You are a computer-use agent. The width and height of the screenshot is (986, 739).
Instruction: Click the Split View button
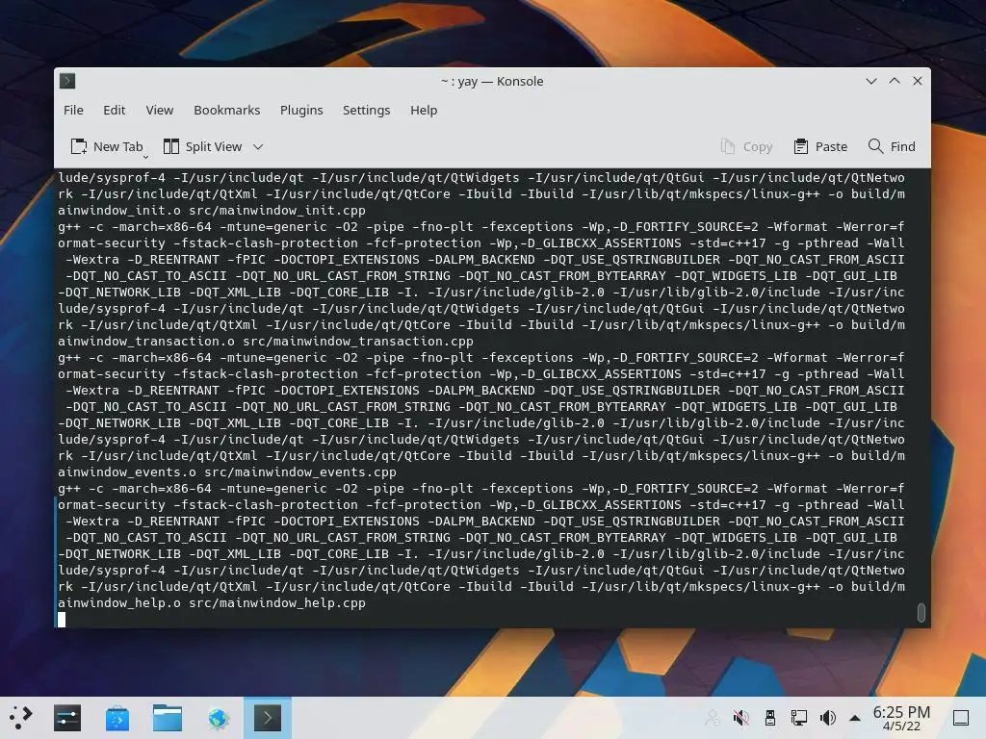pos(202,146)
